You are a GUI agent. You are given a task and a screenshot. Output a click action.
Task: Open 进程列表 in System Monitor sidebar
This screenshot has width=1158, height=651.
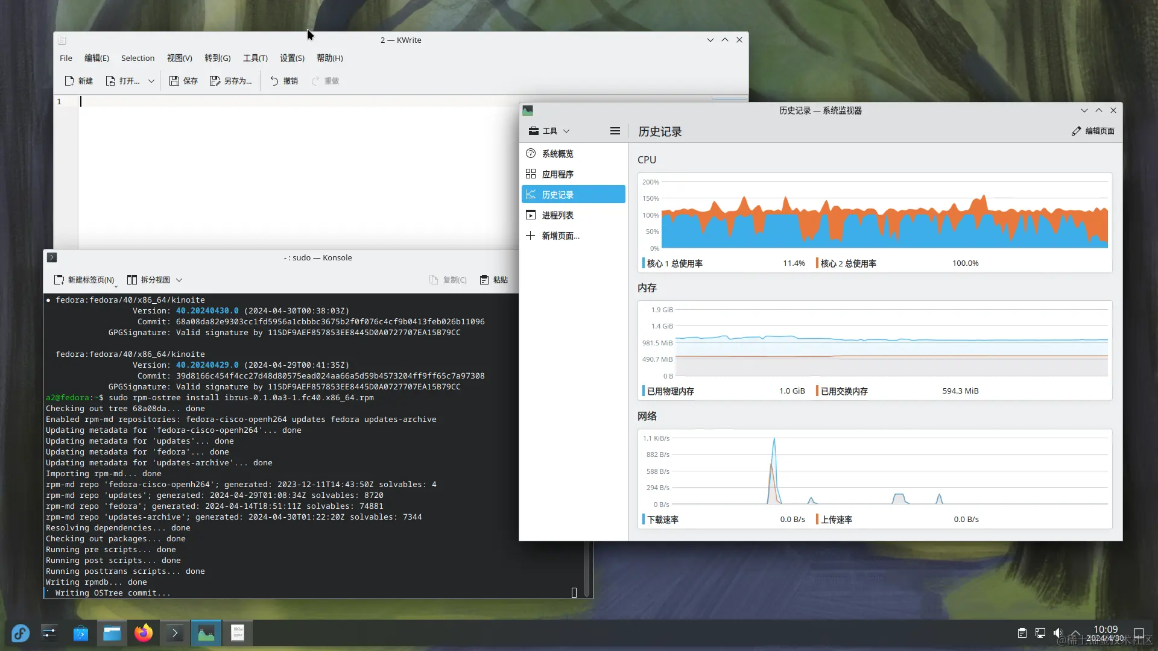(x=557, y=215)
